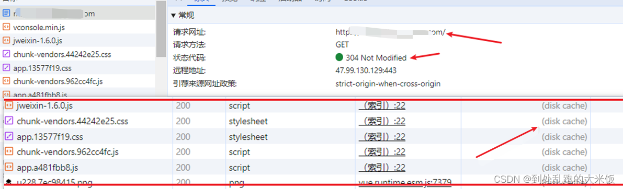Click the script icon of jweixin-1.6.0.js in the request name list
Viewport: 623px width, 189px height.
(6, 40)
